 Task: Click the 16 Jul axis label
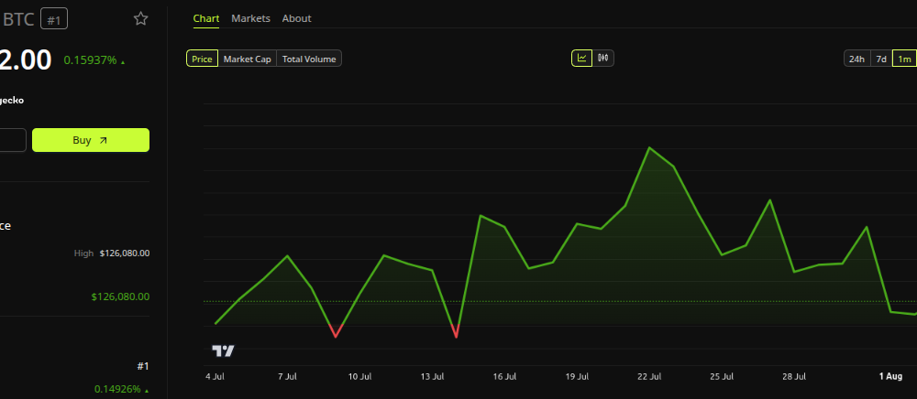pyautogui.click(x=504, y=376)
